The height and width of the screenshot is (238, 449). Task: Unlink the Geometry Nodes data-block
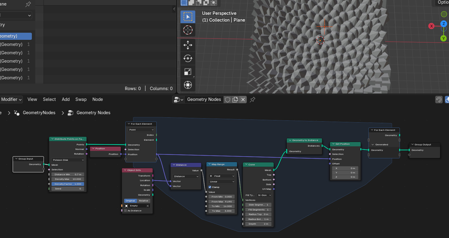point(243,99)
